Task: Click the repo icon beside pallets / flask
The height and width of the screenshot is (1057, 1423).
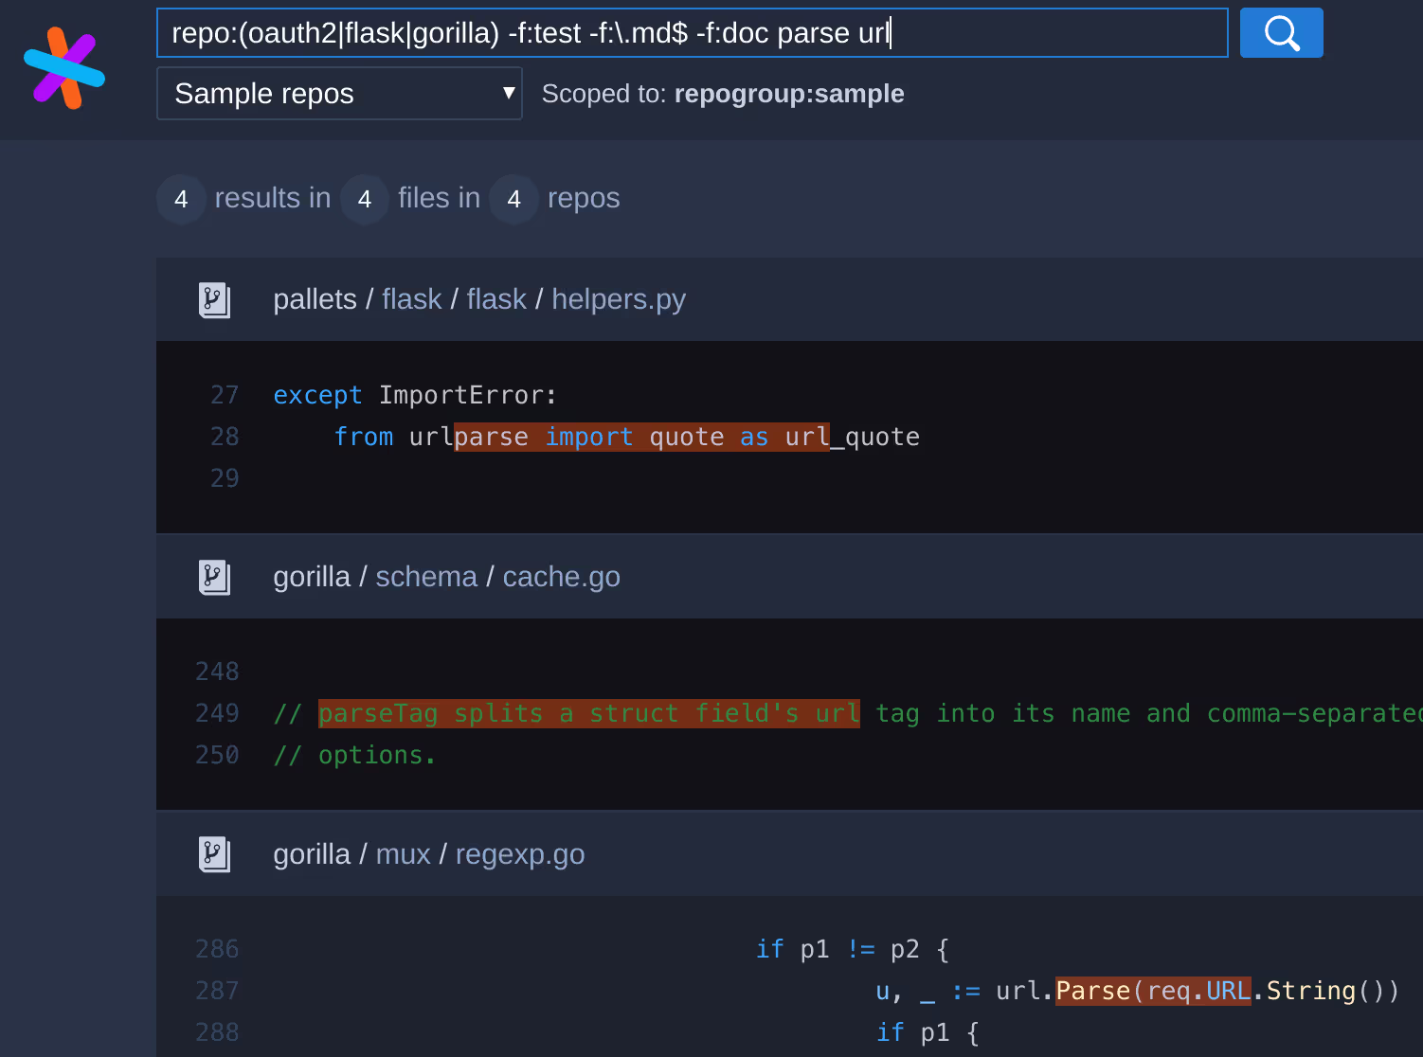Action: (x=215, y=300)
